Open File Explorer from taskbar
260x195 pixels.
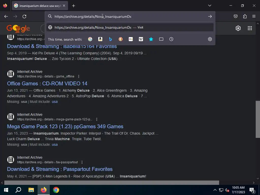tap(31, 190)
